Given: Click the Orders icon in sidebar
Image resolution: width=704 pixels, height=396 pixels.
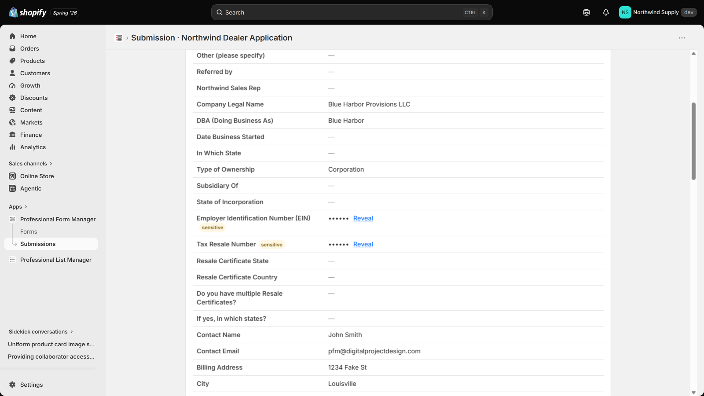Looking at the screenshot, I should point(12,48).
